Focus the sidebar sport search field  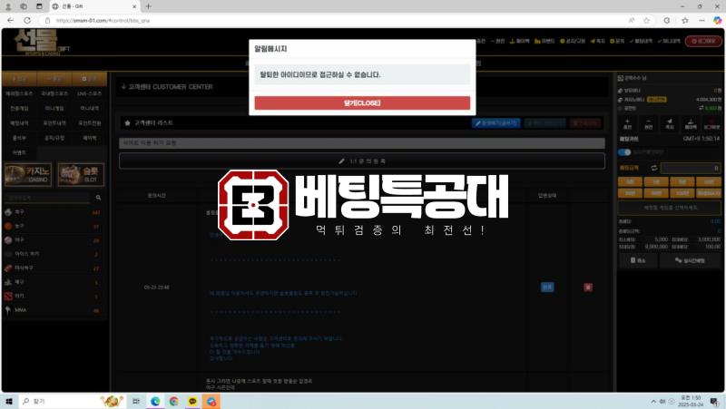click(47, 198)
